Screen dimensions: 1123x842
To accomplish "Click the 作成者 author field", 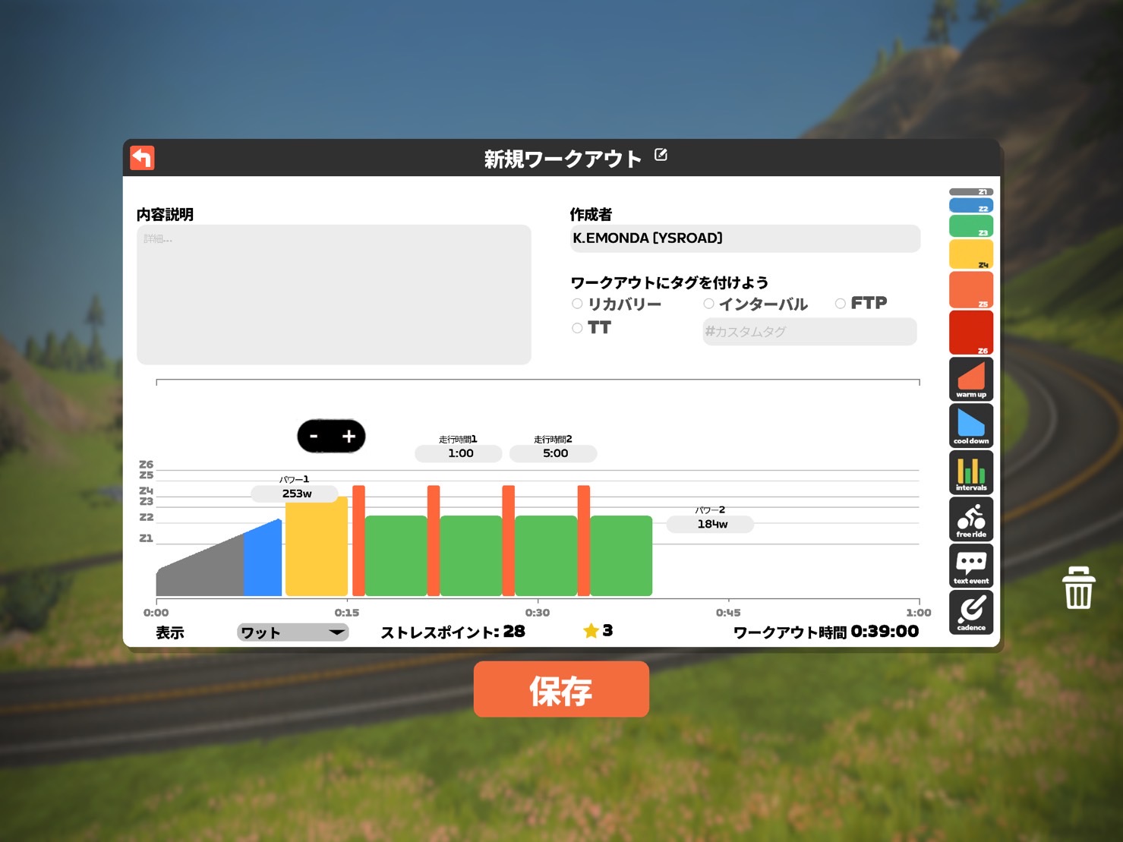I will [x=745, y=238].
